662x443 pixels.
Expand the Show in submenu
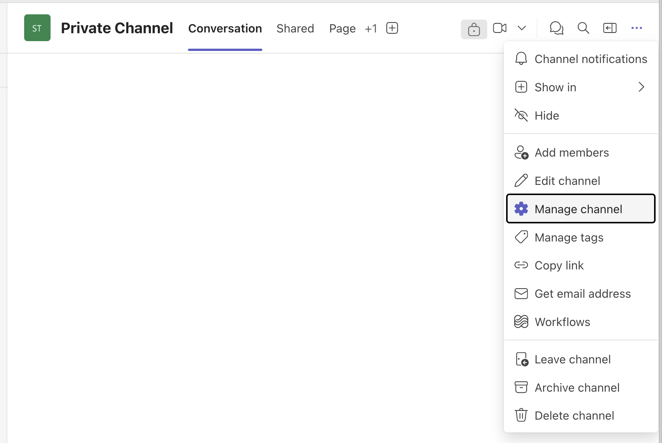coord(581,87)
